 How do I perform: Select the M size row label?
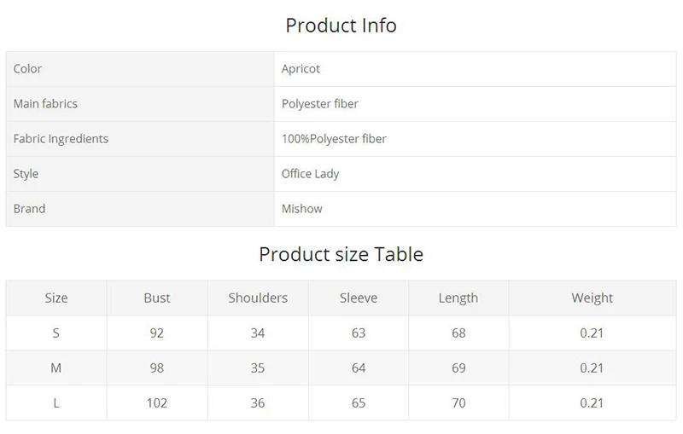pyautogui.click(x=55, y=367)
